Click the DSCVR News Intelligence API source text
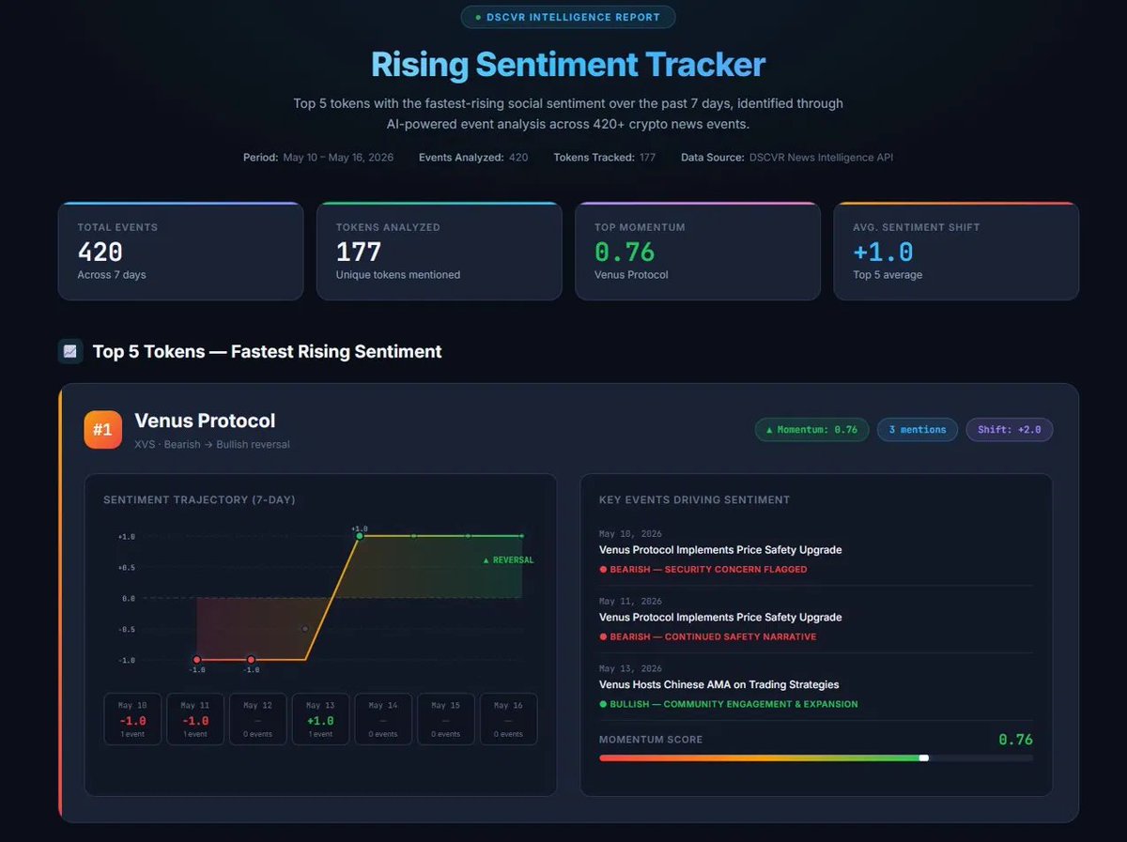This screenshot has height=842, width=1127. [x=822, y=158]
